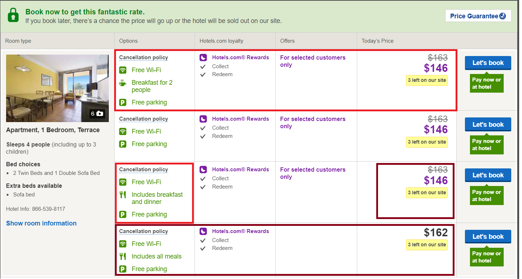Click the 'Hotels.com loyalty' column header

pyautogui.click(x=222, y=41)
